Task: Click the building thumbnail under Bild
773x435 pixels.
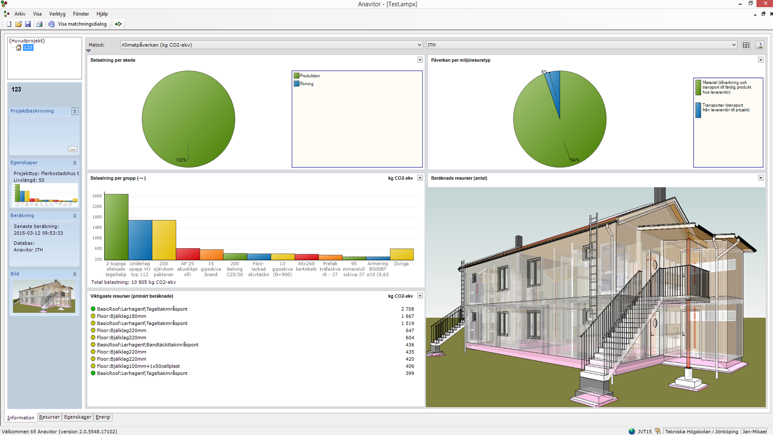Action: tap(44, 296)
